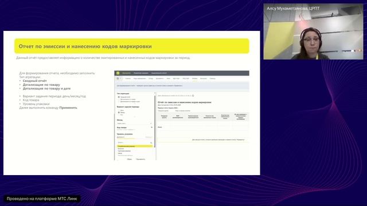Click the speaker video thumbnail of Алсу Мухаметзянова
The image size is (367, 206).
314,31
